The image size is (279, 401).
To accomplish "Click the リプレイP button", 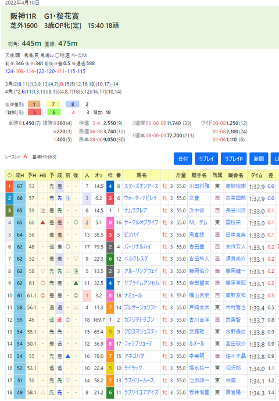I will point(234,159).
